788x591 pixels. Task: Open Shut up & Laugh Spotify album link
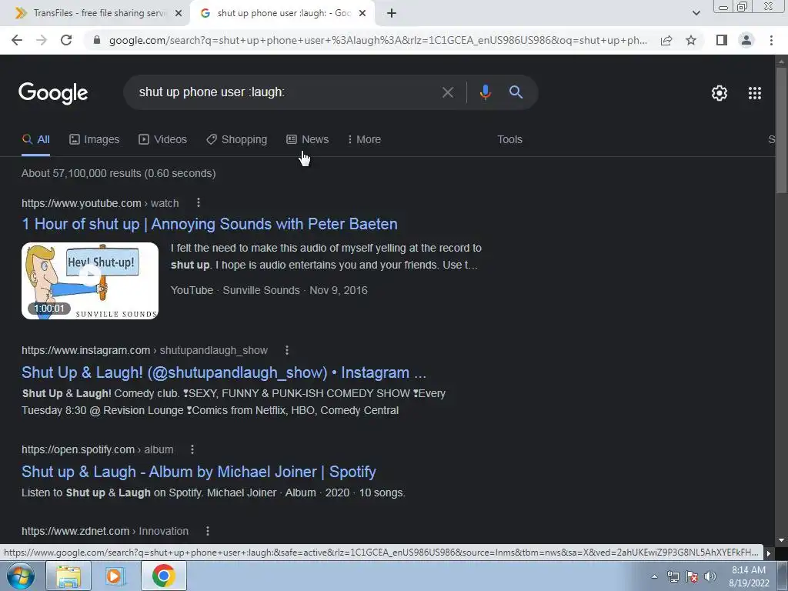(199, 472)
